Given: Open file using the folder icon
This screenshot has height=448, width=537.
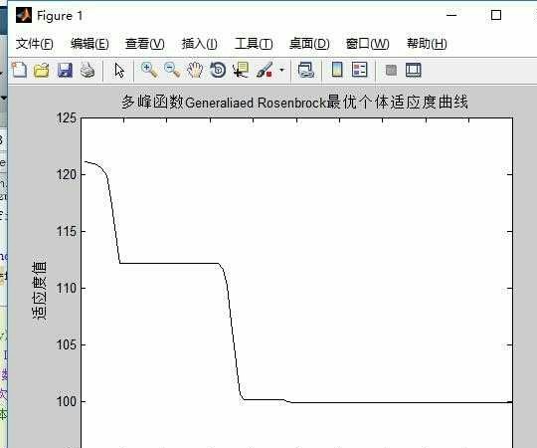Looking at the screenshot, I should point(42,71).
